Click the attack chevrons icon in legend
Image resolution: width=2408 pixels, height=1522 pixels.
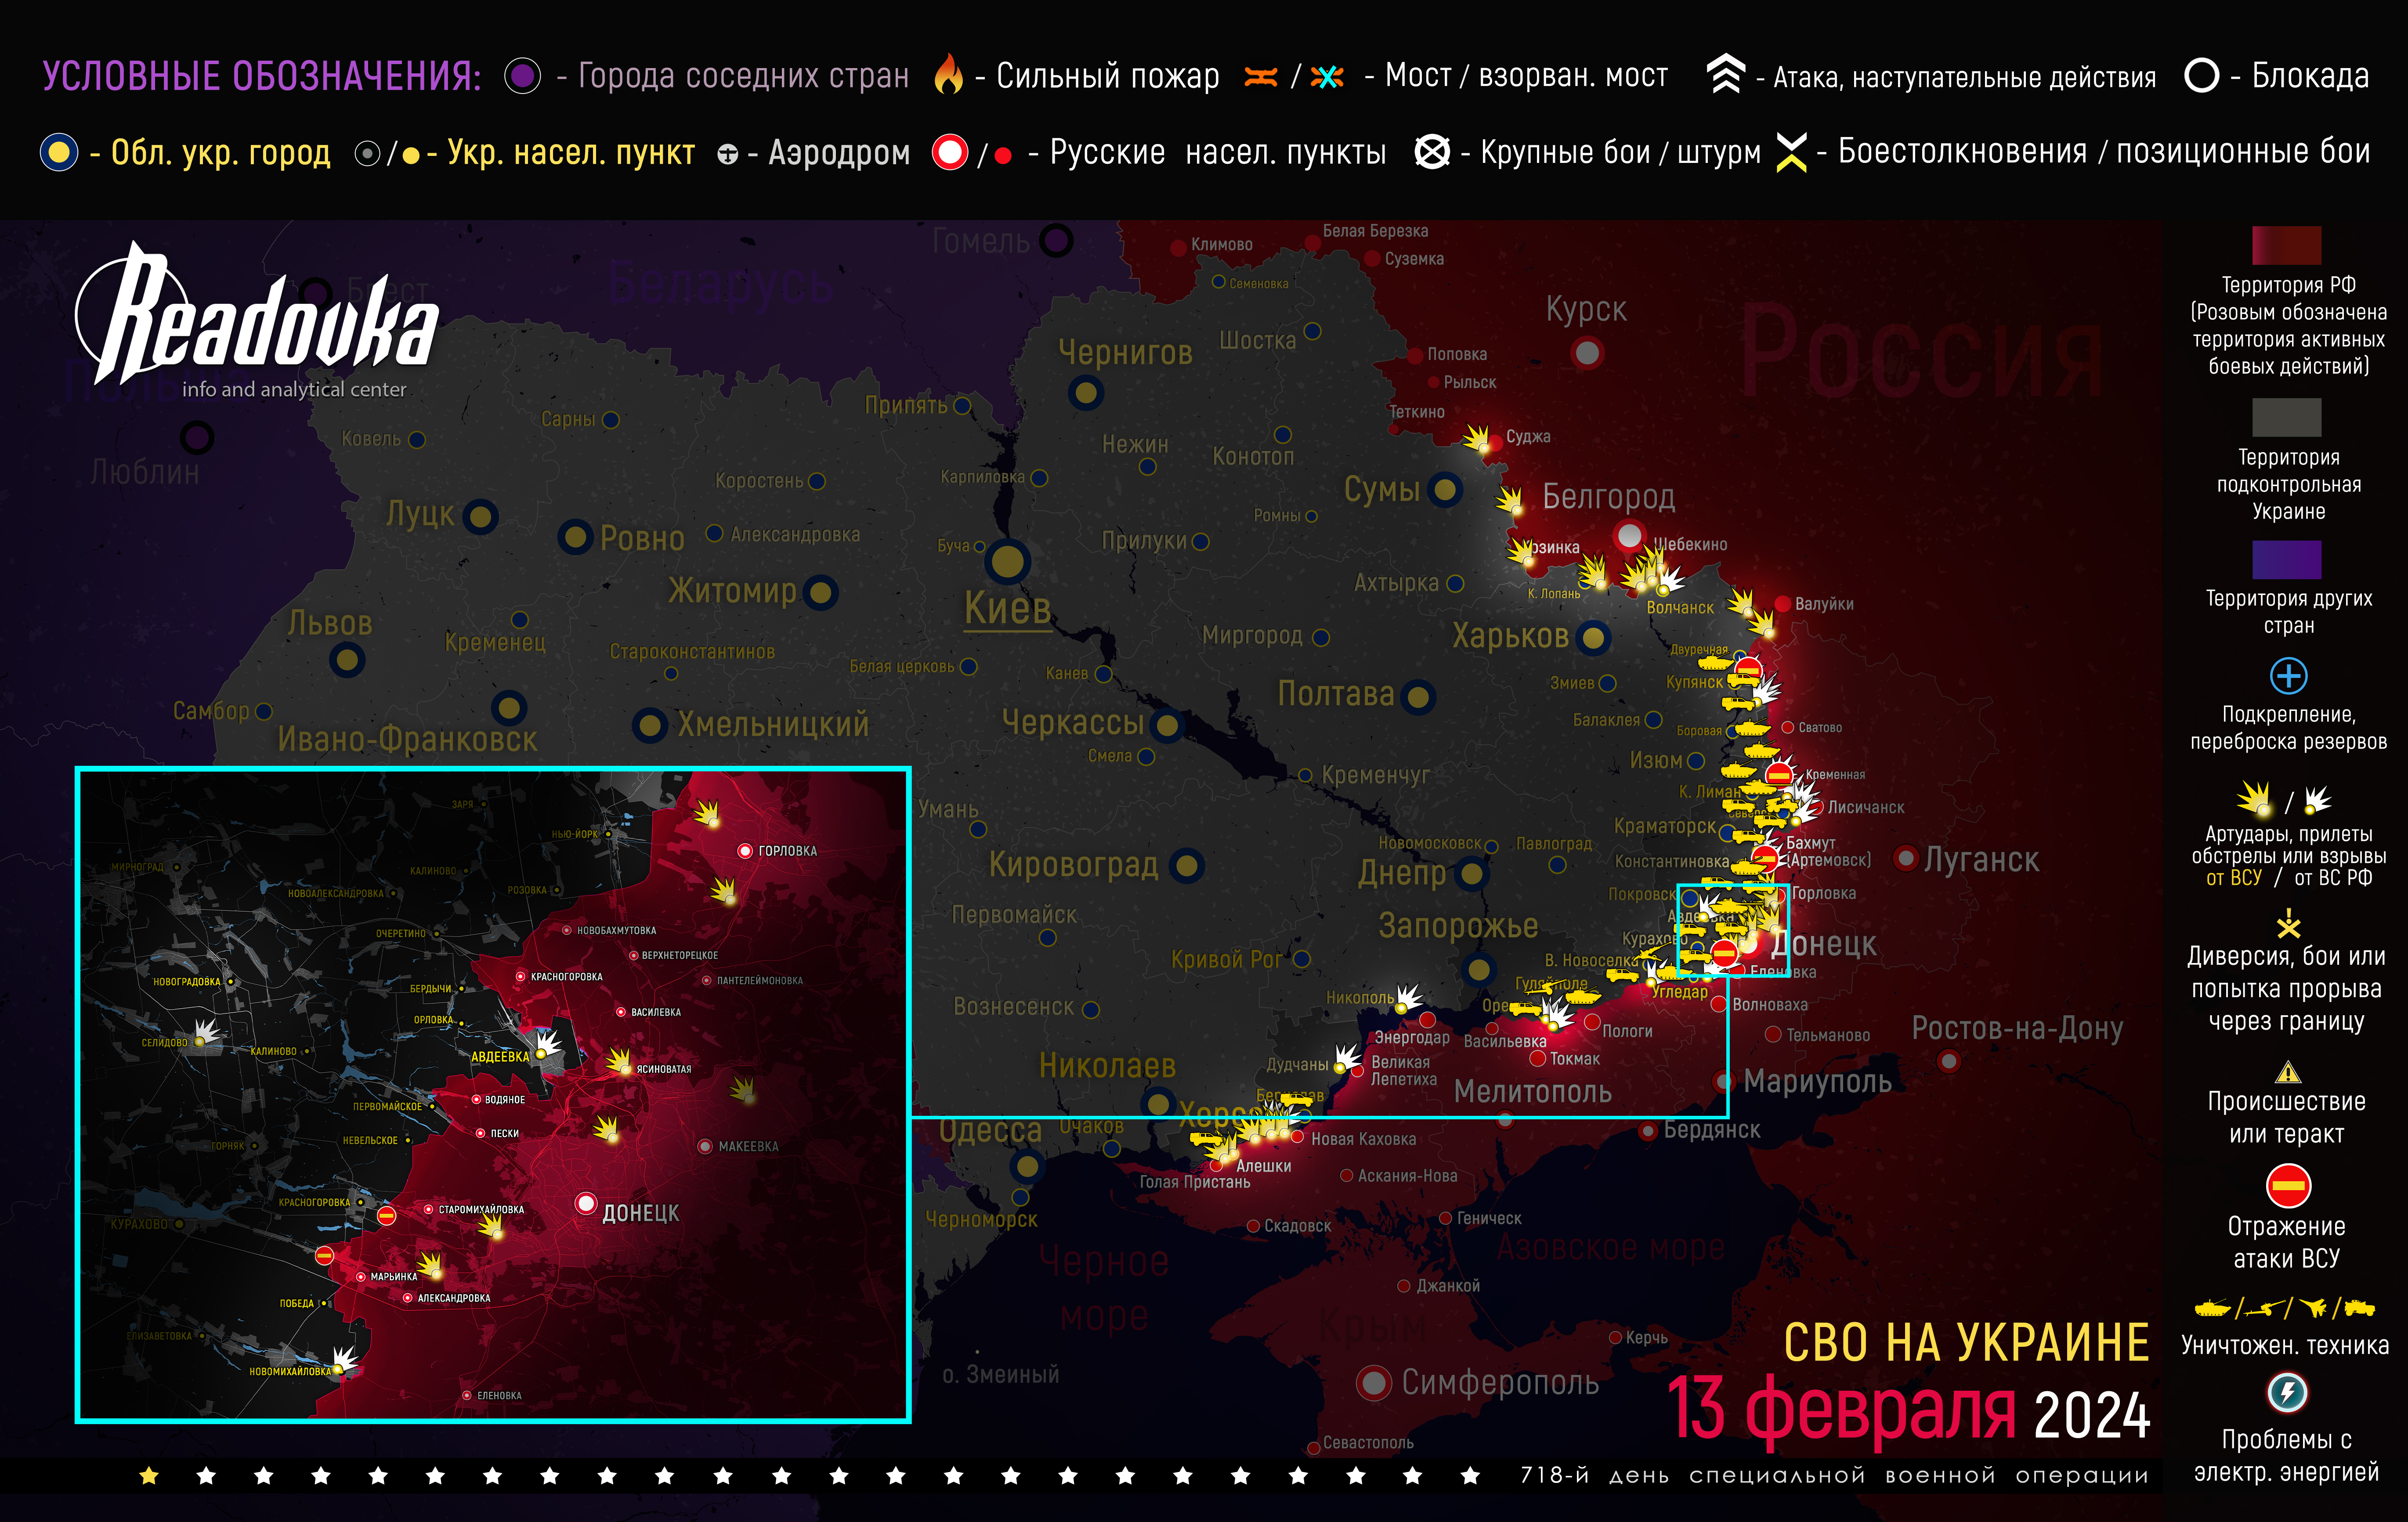coord(1725,74)
